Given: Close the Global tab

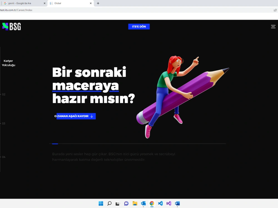Looking at the screenshot, I should (91, 3).
